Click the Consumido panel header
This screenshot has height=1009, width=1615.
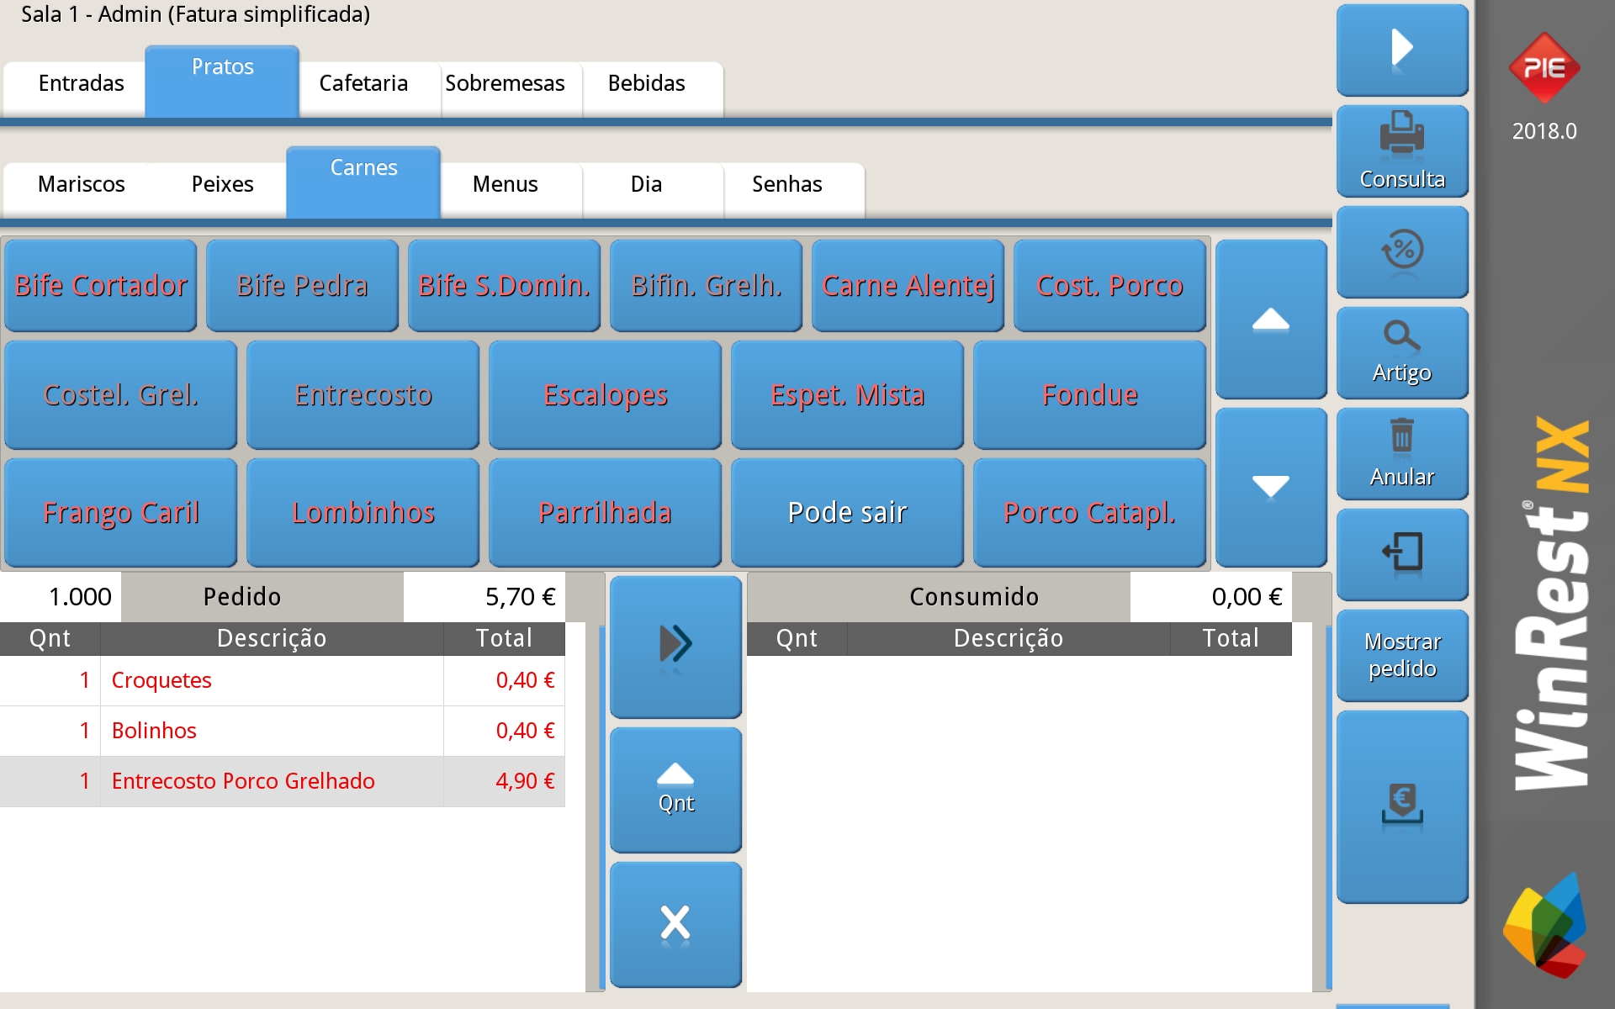point(939,597)
